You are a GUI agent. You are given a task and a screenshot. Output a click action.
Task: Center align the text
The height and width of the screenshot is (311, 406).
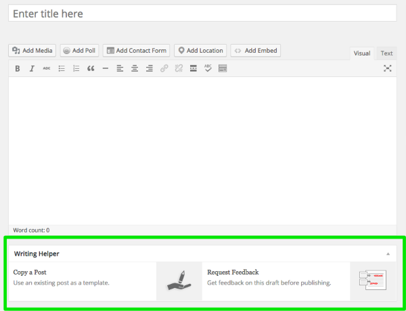coord(135,68)
